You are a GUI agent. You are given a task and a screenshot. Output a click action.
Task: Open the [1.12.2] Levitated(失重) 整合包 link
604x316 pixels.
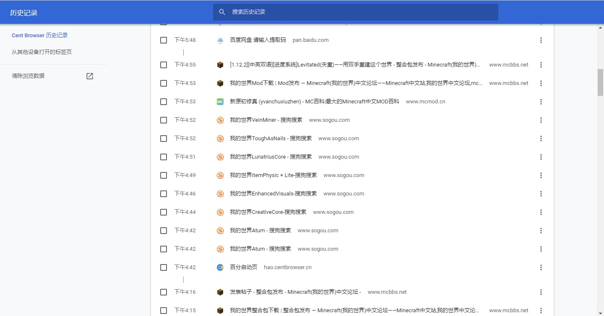point(355,65)
